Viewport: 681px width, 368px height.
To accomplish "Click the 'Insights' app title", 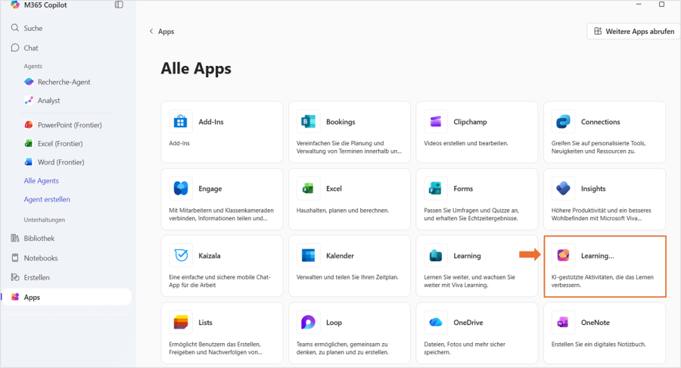I will [x=593, y=189].
